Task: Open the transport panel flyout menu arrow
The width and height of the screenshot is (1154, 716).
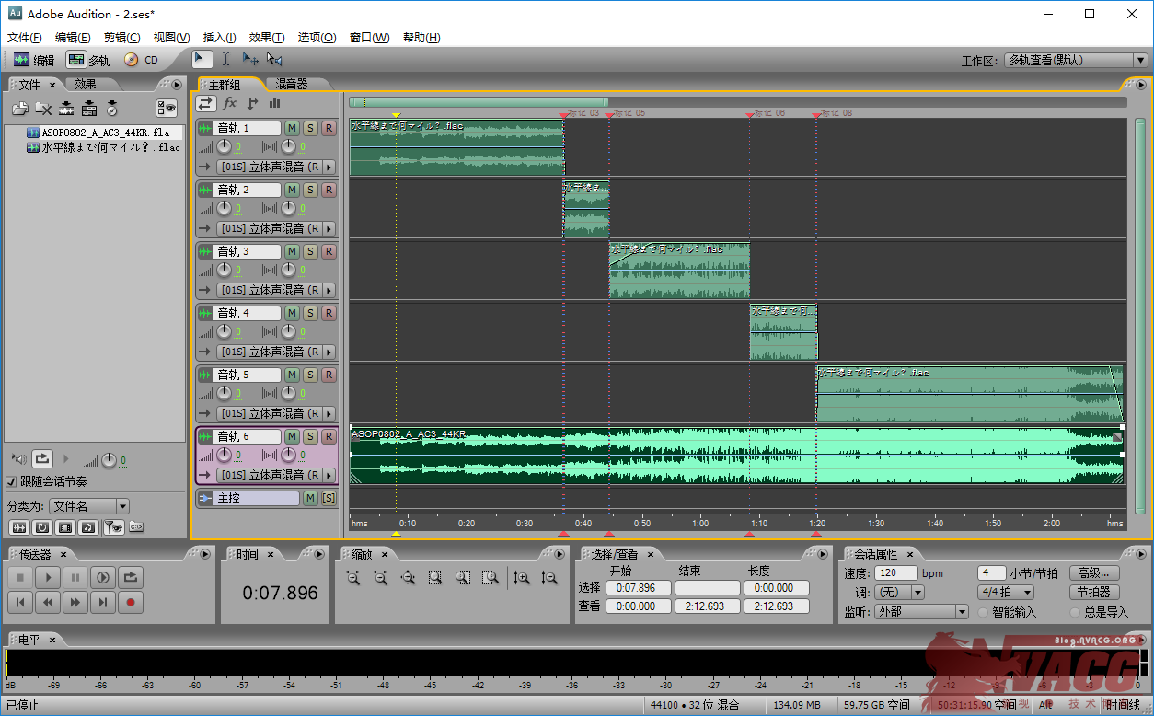Action: tap(204, 554)
